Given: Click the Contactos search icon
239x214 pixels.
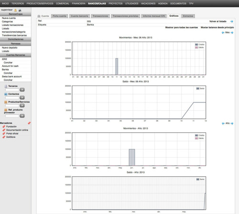Looking at the screenshot, I should (6, 94).
